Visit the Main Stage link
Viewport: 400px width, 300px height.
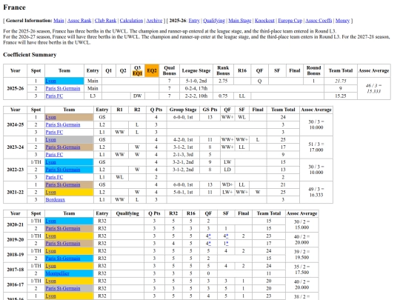pos(240,21)
